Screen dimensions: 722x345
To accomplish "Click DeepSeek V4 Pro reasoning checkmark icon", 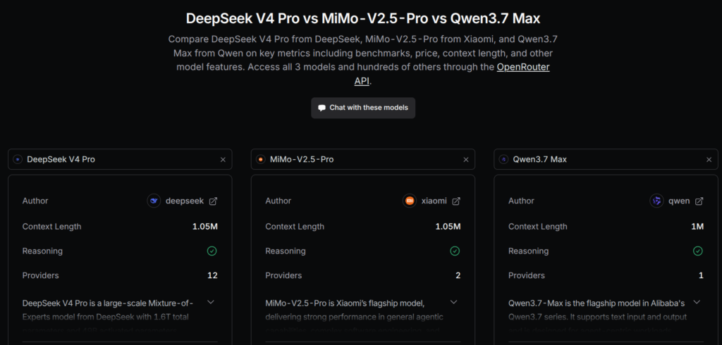I will pos(212,251).
